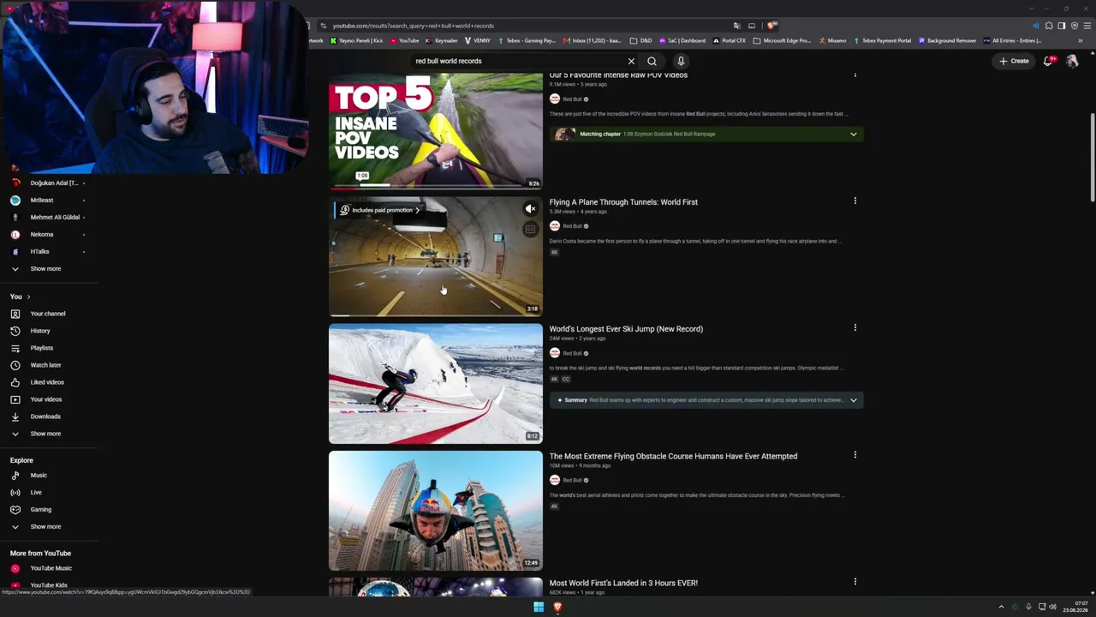Viewport: 1096px width, 617px height.
Task: Launch Brave browser from taskbar
Action: [557, 607]
